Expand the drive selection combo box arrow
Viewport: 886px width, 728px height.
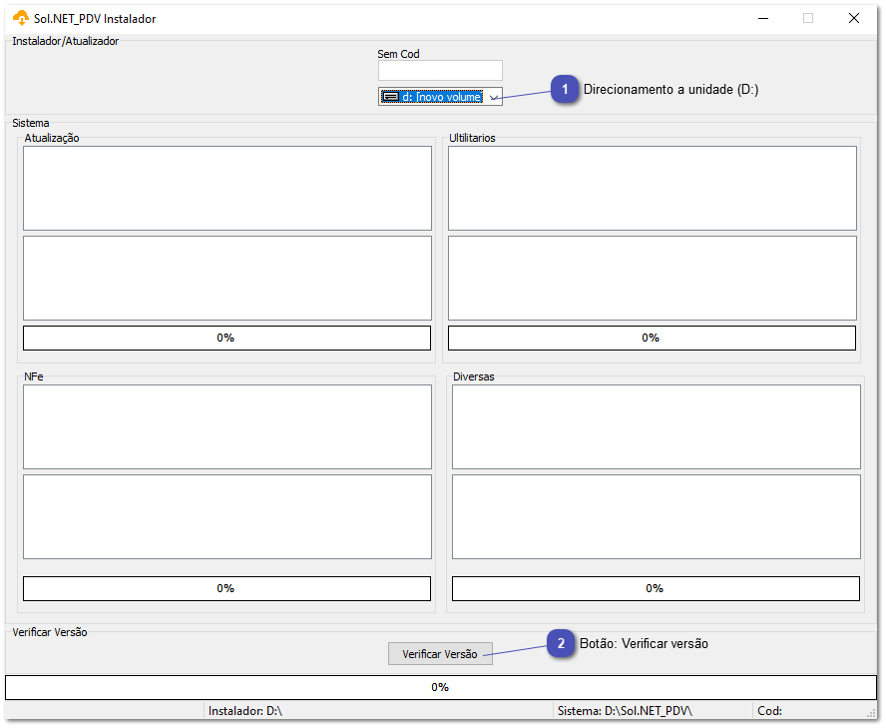pyautogui.click(x=494, y=96)
